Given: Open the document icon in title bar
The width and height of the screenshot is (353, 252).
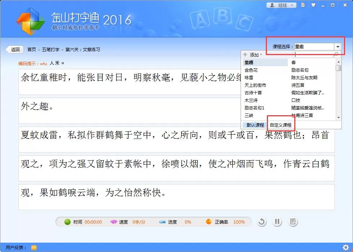Looking at the screenshot, I should coord(303,5).
